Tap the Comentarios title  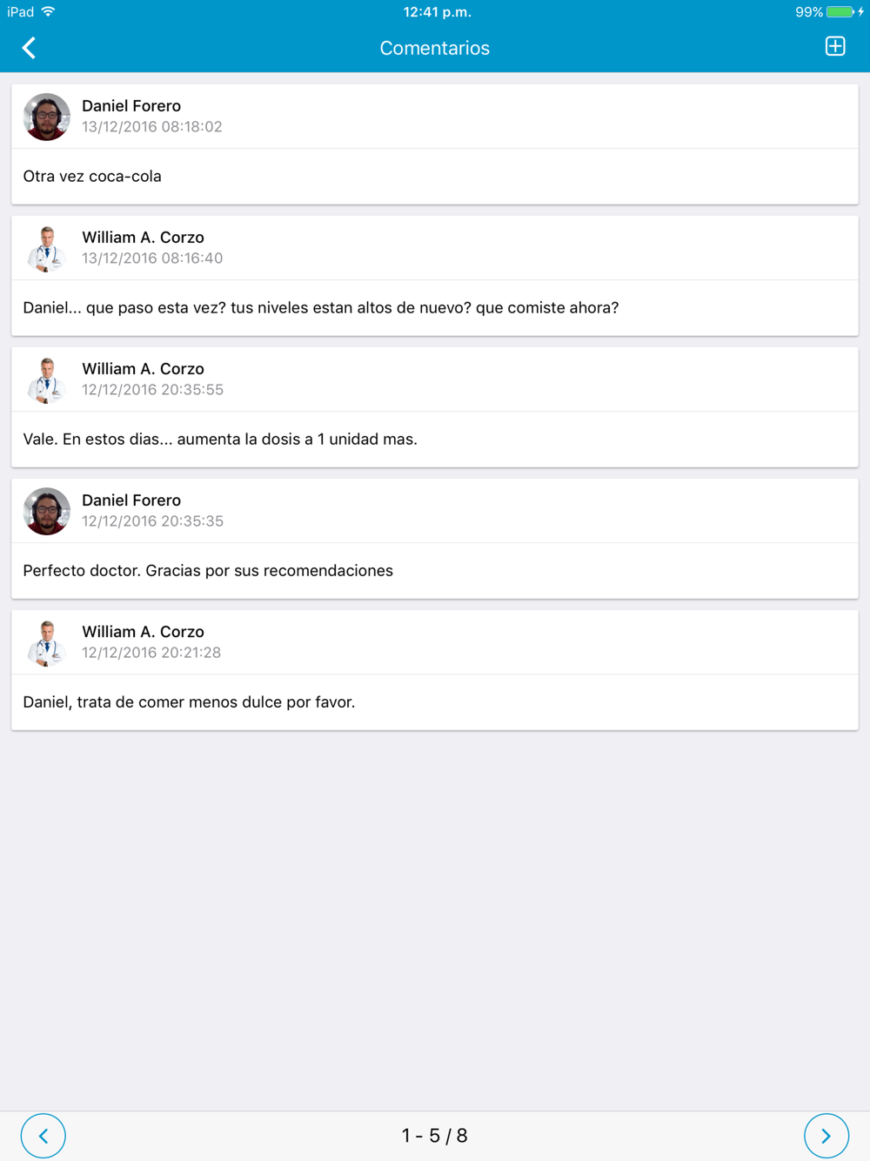coord(435,48)
